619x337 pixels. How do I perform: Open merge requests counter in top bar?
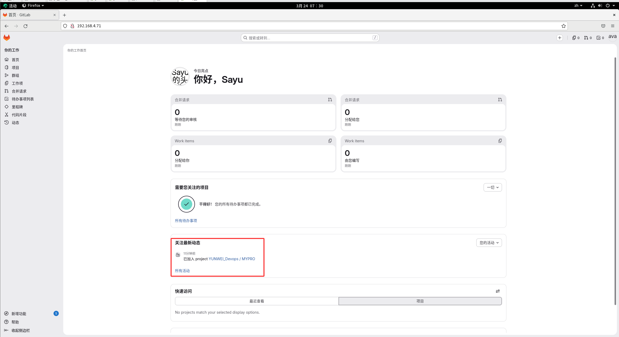coord(588,38)
